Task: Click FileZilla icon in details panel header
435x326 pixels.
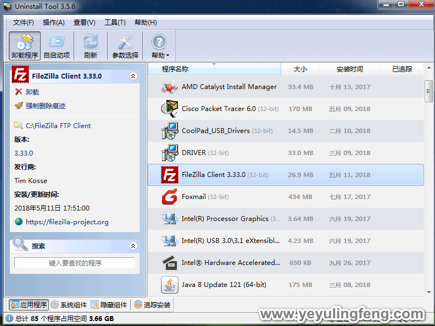Action: tap(20, 74)
